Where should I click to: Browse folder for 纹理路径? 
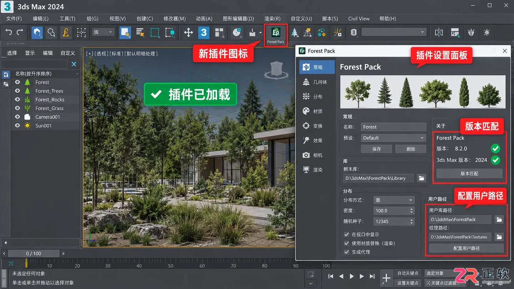pyautogui.click(x=499, y=237)
